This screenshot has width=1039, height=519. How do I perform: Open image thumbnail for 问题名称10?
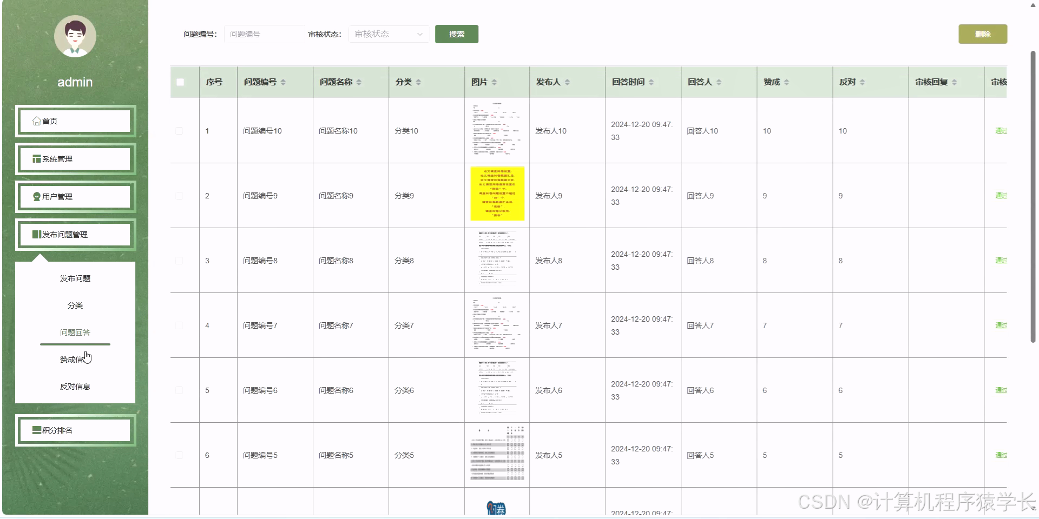point(497,129)
